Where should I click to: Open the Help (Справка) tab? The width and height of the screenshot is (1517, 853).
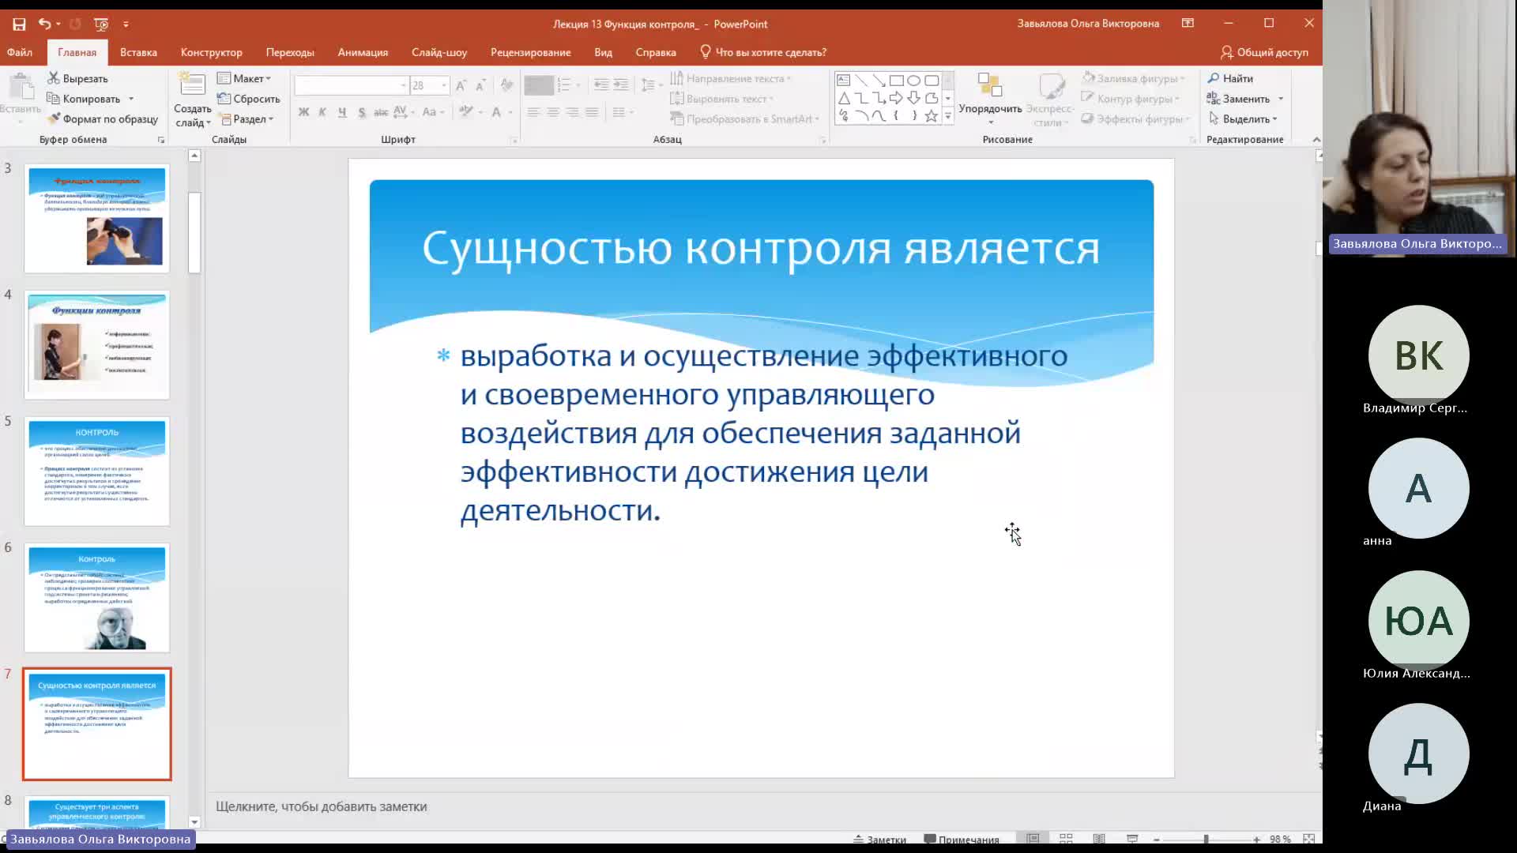click(x=656, y=52)
